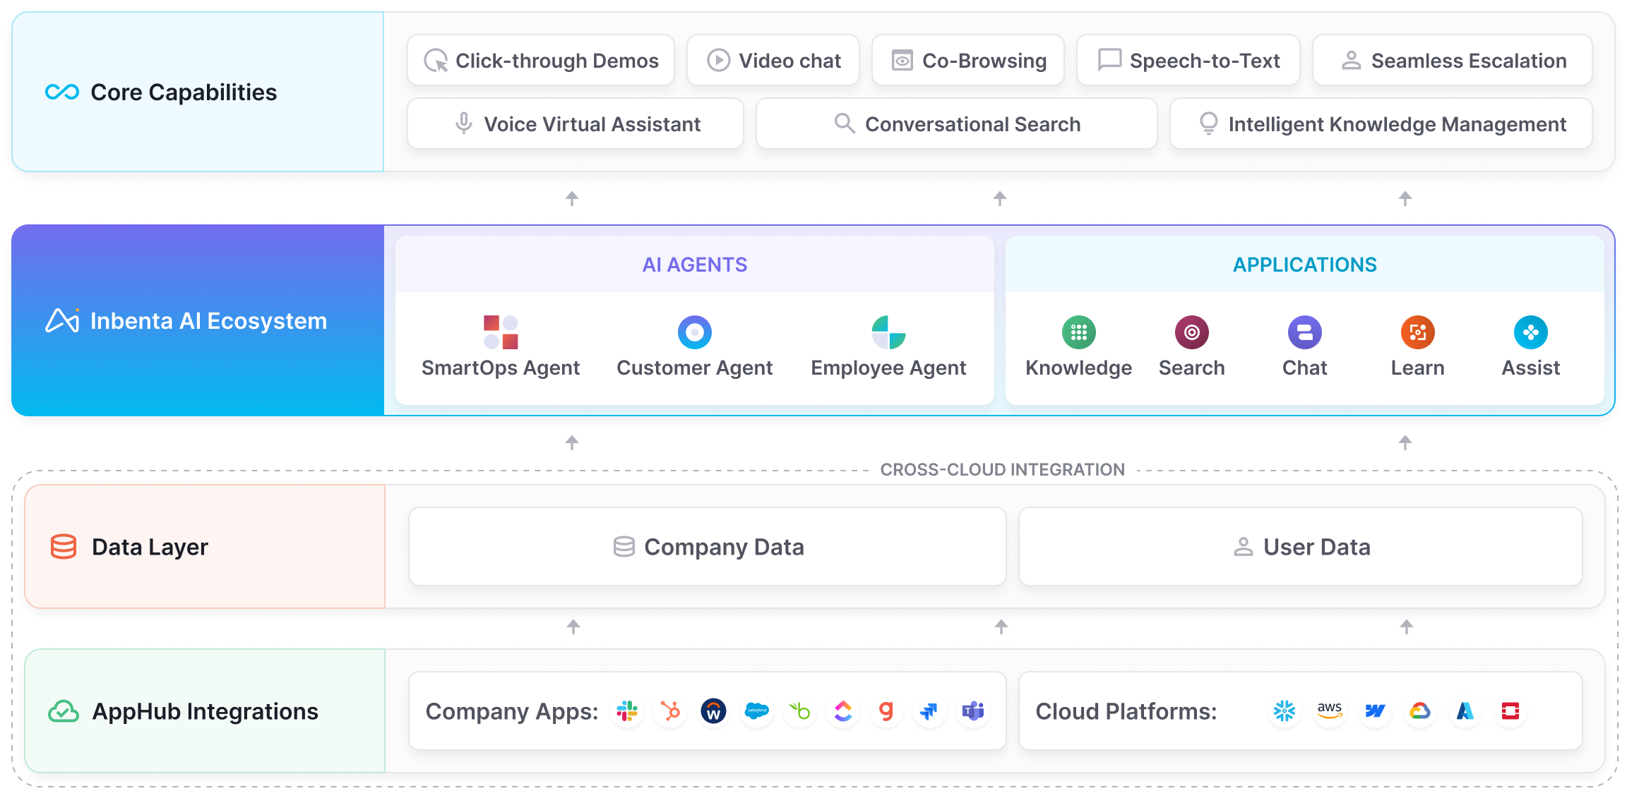1627x810 pixels.
Task: Open the blue Jira icon
Action: [929, 711]
